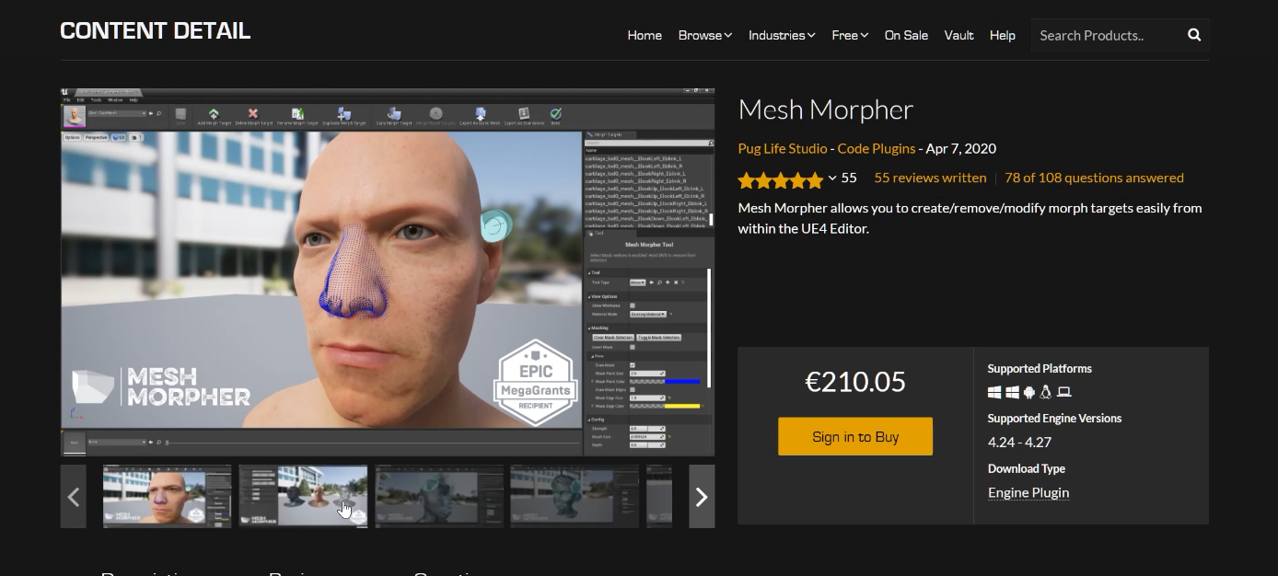This screenshot has height=576, width=1278.
Task: Click the Supported Platforms heading
Action: 1040,369
